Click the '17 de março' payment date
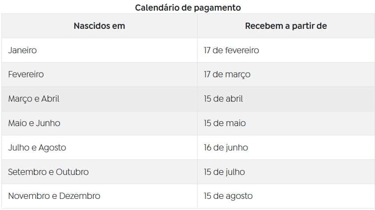The image size is (375, 210). [x=227, y=75]
